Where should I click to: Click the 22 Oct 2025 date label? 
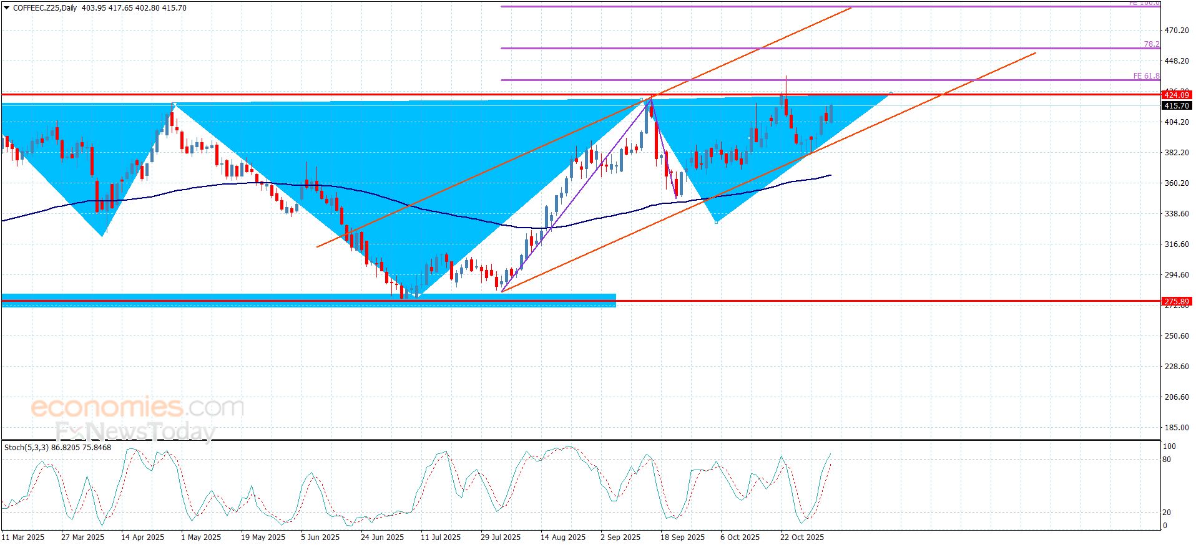(802, 538)
